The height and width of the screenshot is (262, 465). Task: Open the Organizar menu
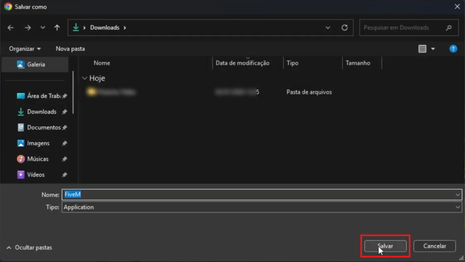point(25,49)
